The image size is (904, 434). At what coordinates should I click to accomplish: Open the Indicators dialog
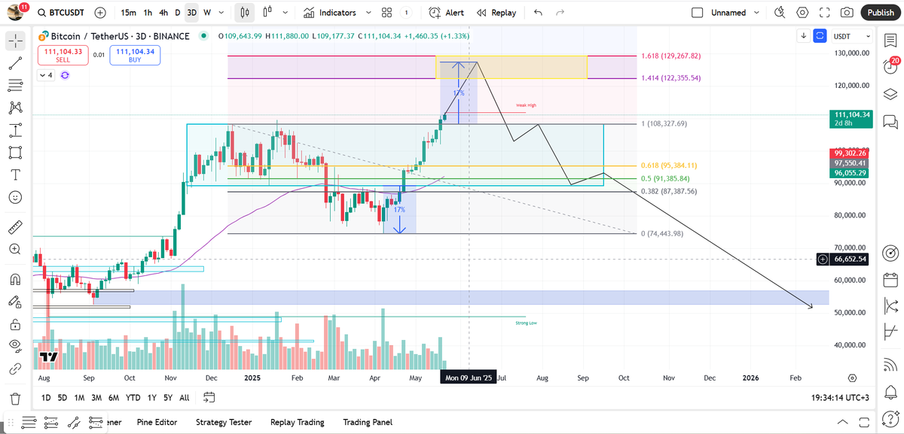330,13
